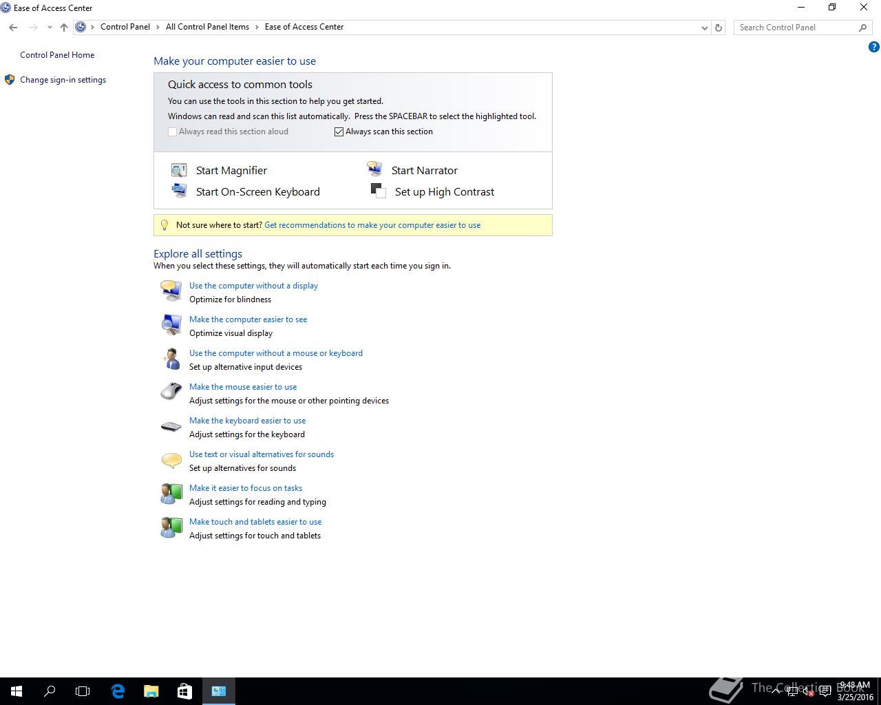Image resolution: width=881 pixels, height=705 pixels.
Task: Start On-Screen Keyboard
Action: [x=257, y=192]
